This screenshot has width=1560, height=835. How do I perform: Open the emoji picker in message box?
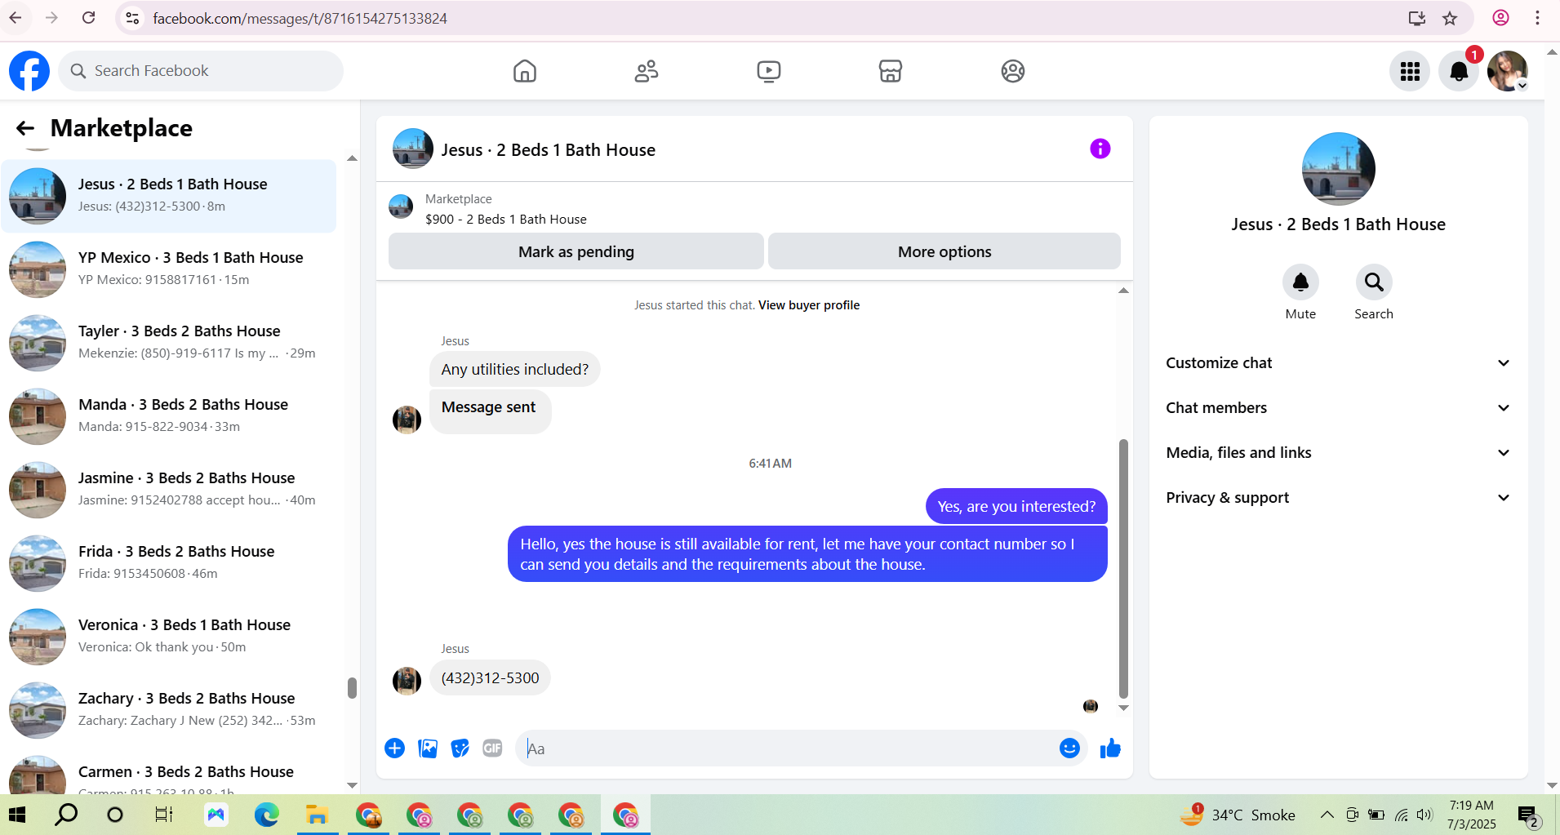1069,748
